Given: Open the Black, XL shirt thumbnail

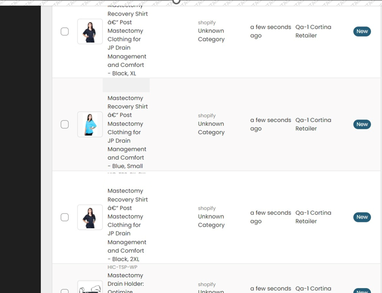Looking at the screenshot, I should [90, 31].
